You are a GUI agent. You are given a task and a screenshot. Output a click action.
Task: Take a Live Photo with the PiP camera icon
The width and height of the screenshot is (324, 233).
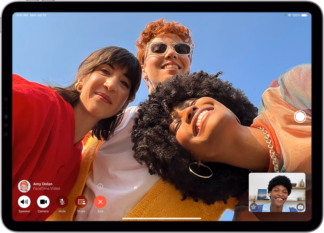300,207
